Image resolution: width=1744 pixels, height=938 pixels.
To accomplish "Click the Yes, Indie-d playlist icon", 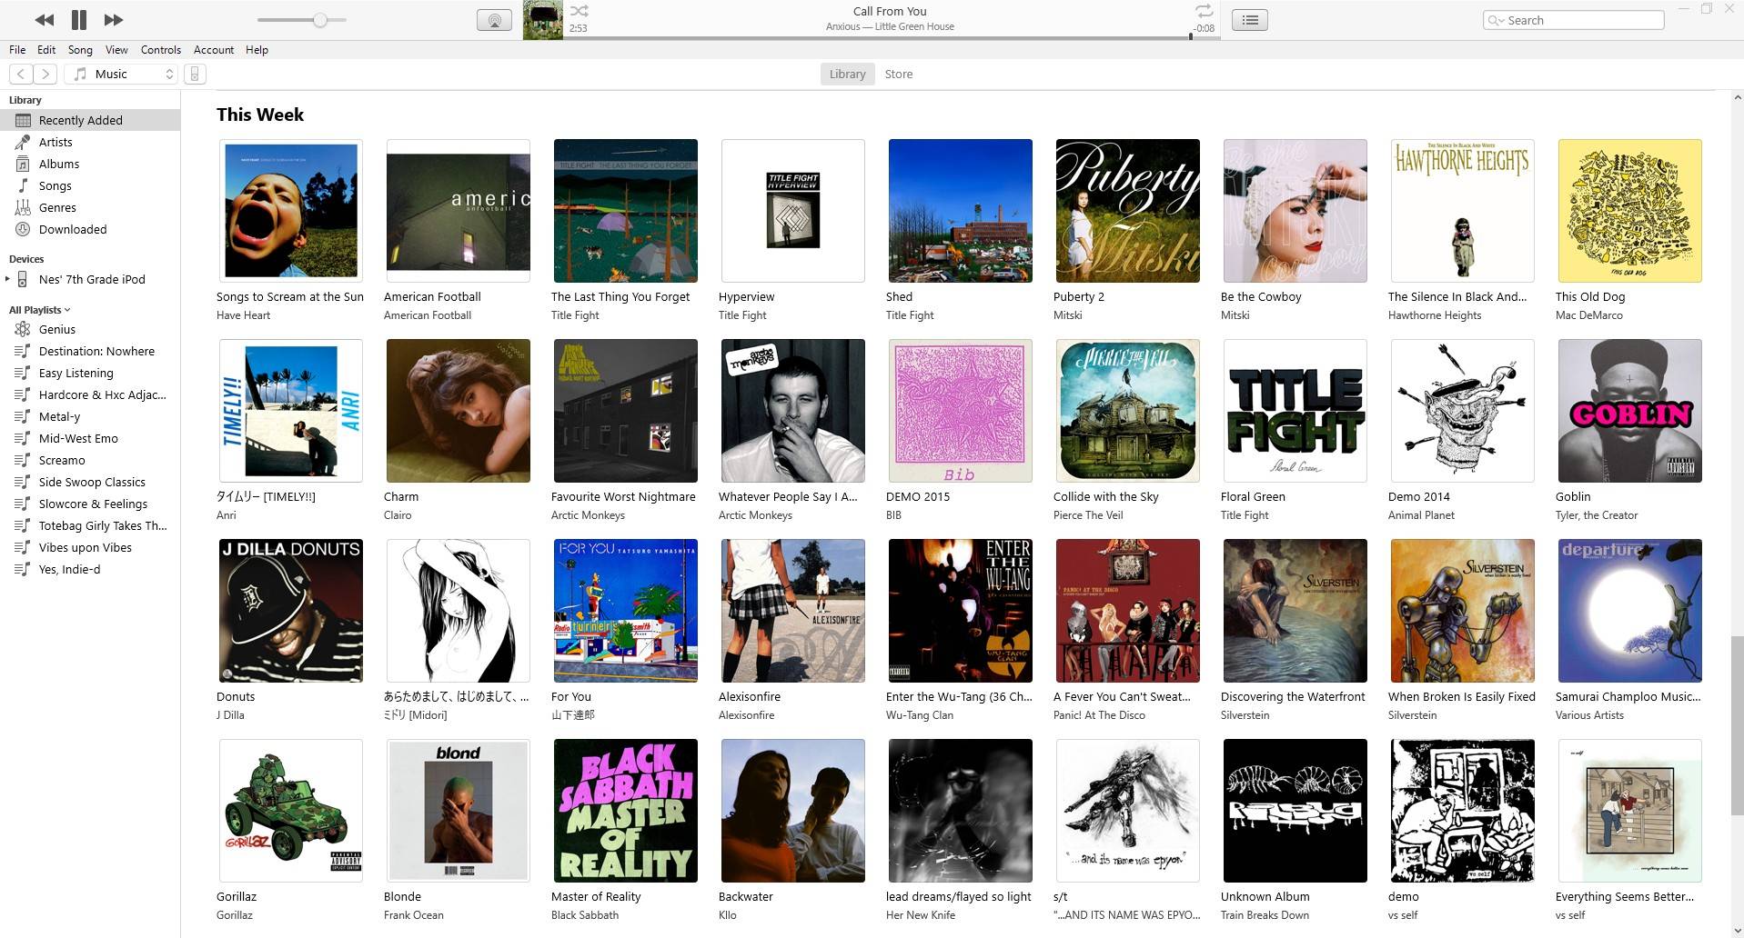I will tap(23, 569).
